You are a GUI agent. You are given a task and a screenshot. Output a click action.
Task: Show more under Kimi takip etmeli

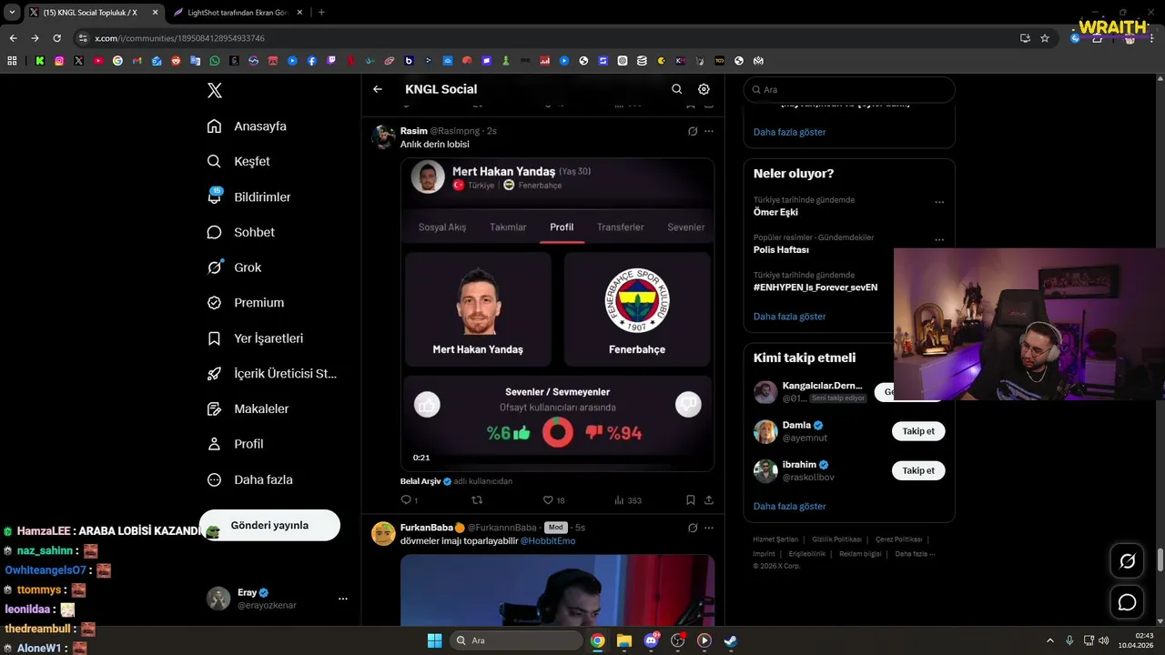point(790,506)
